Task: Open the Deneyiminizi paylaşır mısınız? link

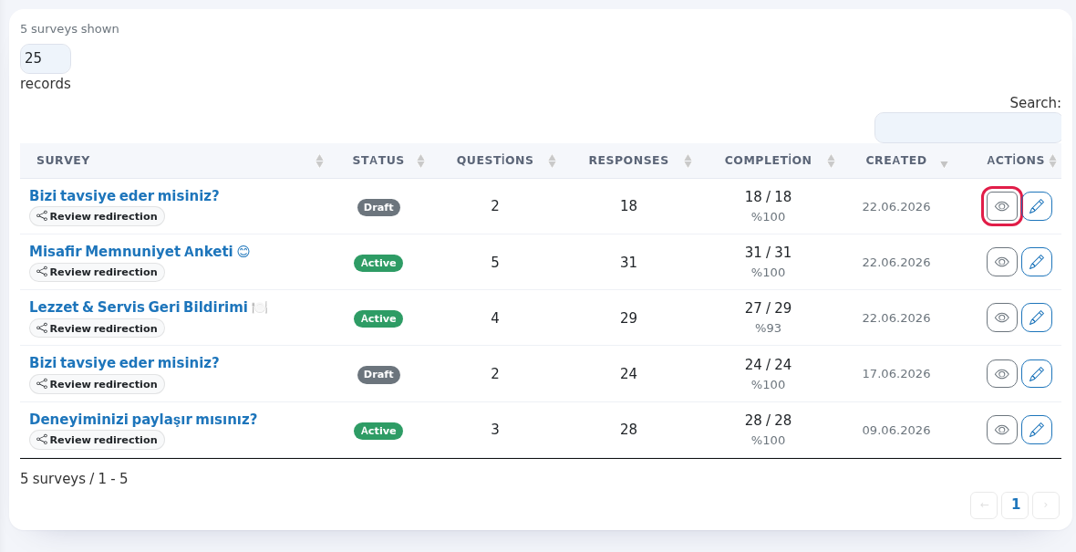Action: [x=143, y=419]
